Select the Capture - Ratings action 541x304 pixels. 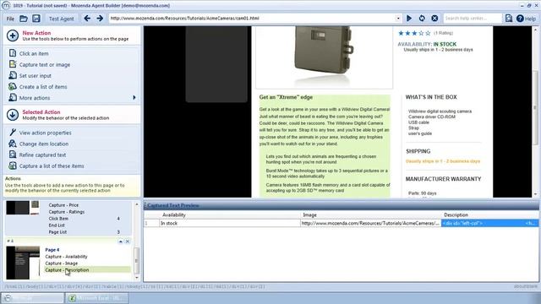click(67, 212)
